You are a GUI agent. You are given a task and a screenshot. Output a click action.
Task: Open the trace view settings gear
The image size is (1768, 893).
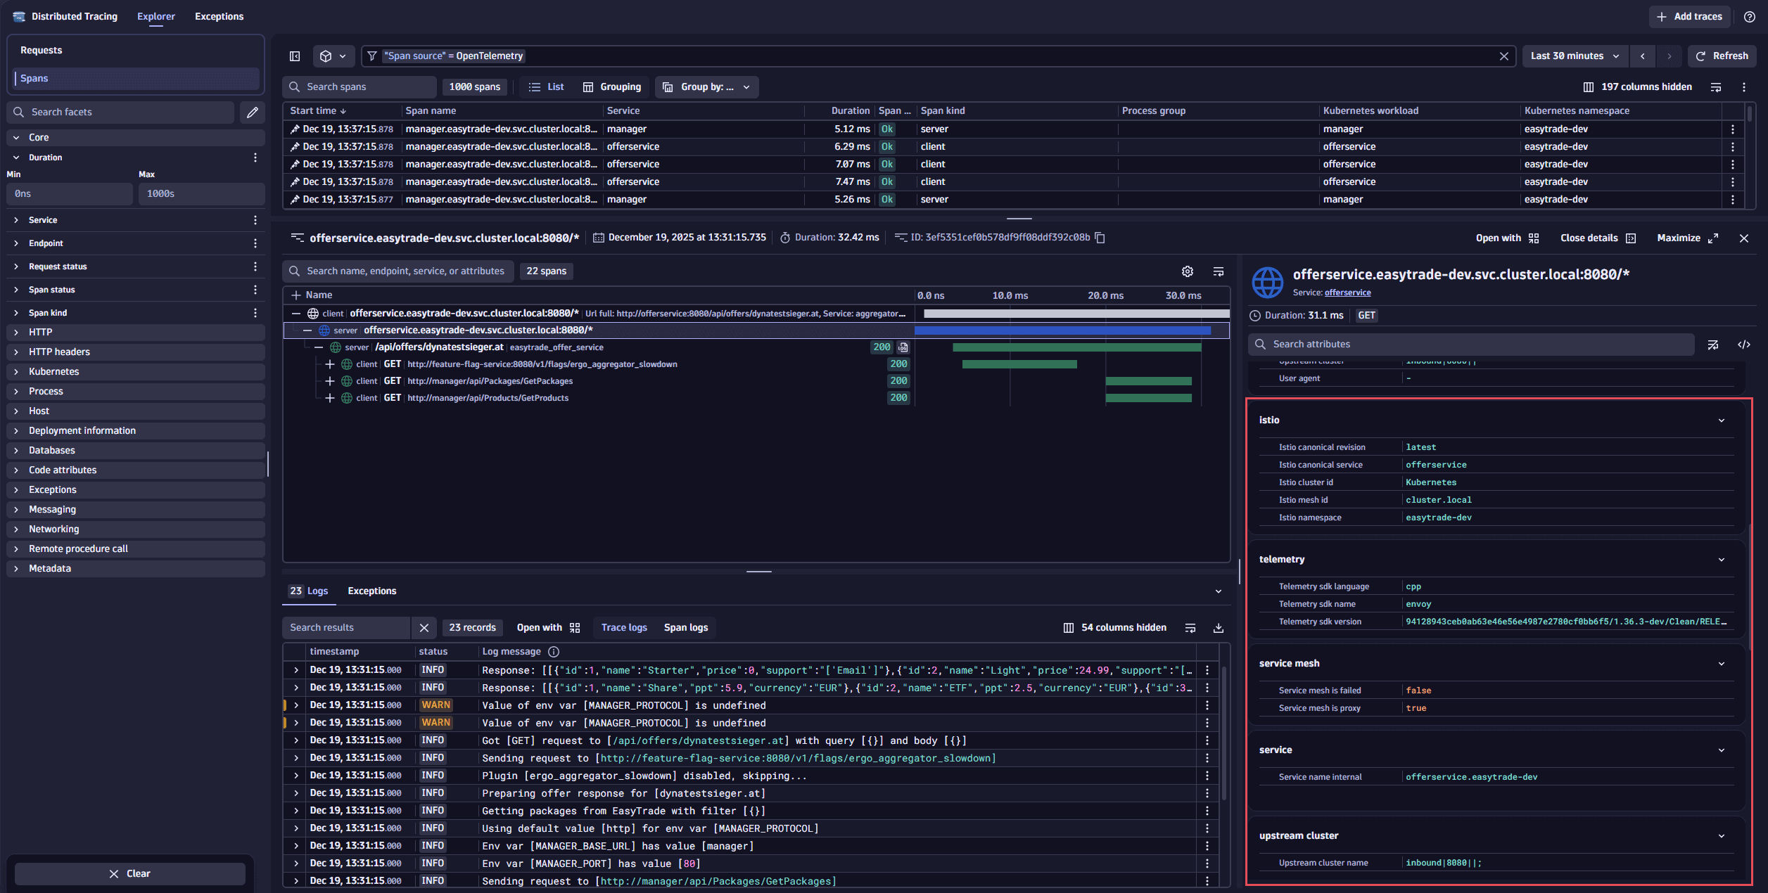coord(1188,271)
